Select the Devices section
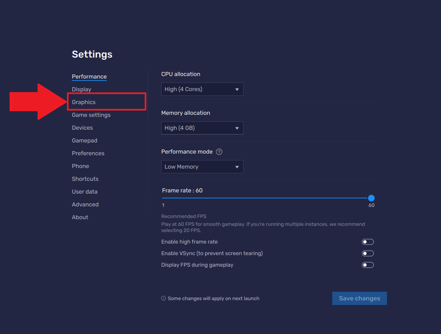Viewport: 441px width, 334px height. pyautogui.click(x=82, y=128)
